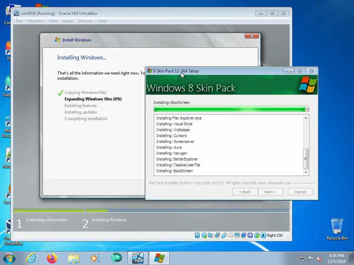The width and height of the screenshot is (354, 265).
Task: Launch Firefox from the taskbar
Action: pos(52,258)
